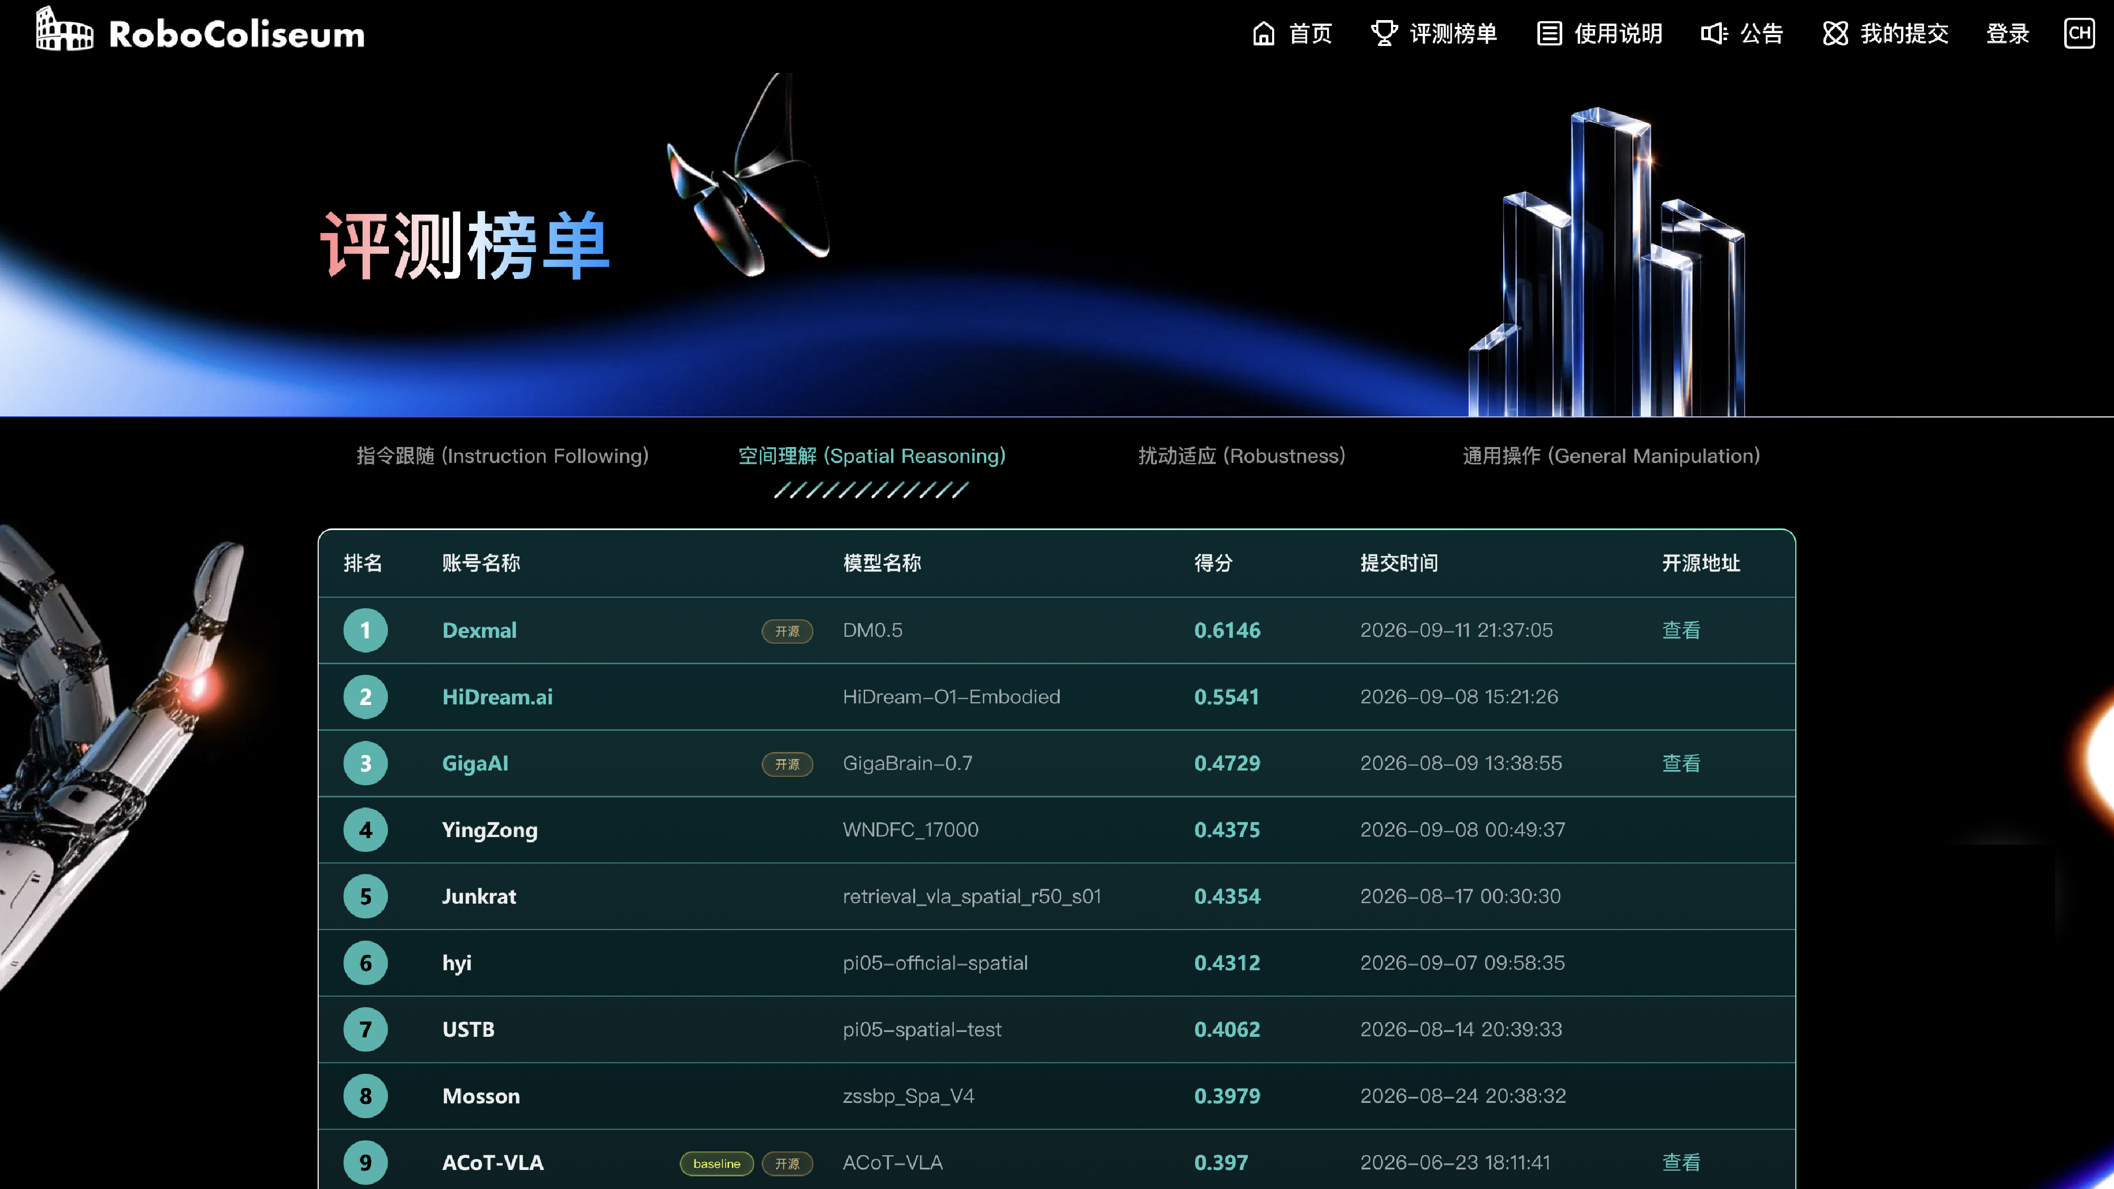Click the rank 1 circle badge
The width and height of the screenshot is (2114, 1189).
click(x=365, y=630)
